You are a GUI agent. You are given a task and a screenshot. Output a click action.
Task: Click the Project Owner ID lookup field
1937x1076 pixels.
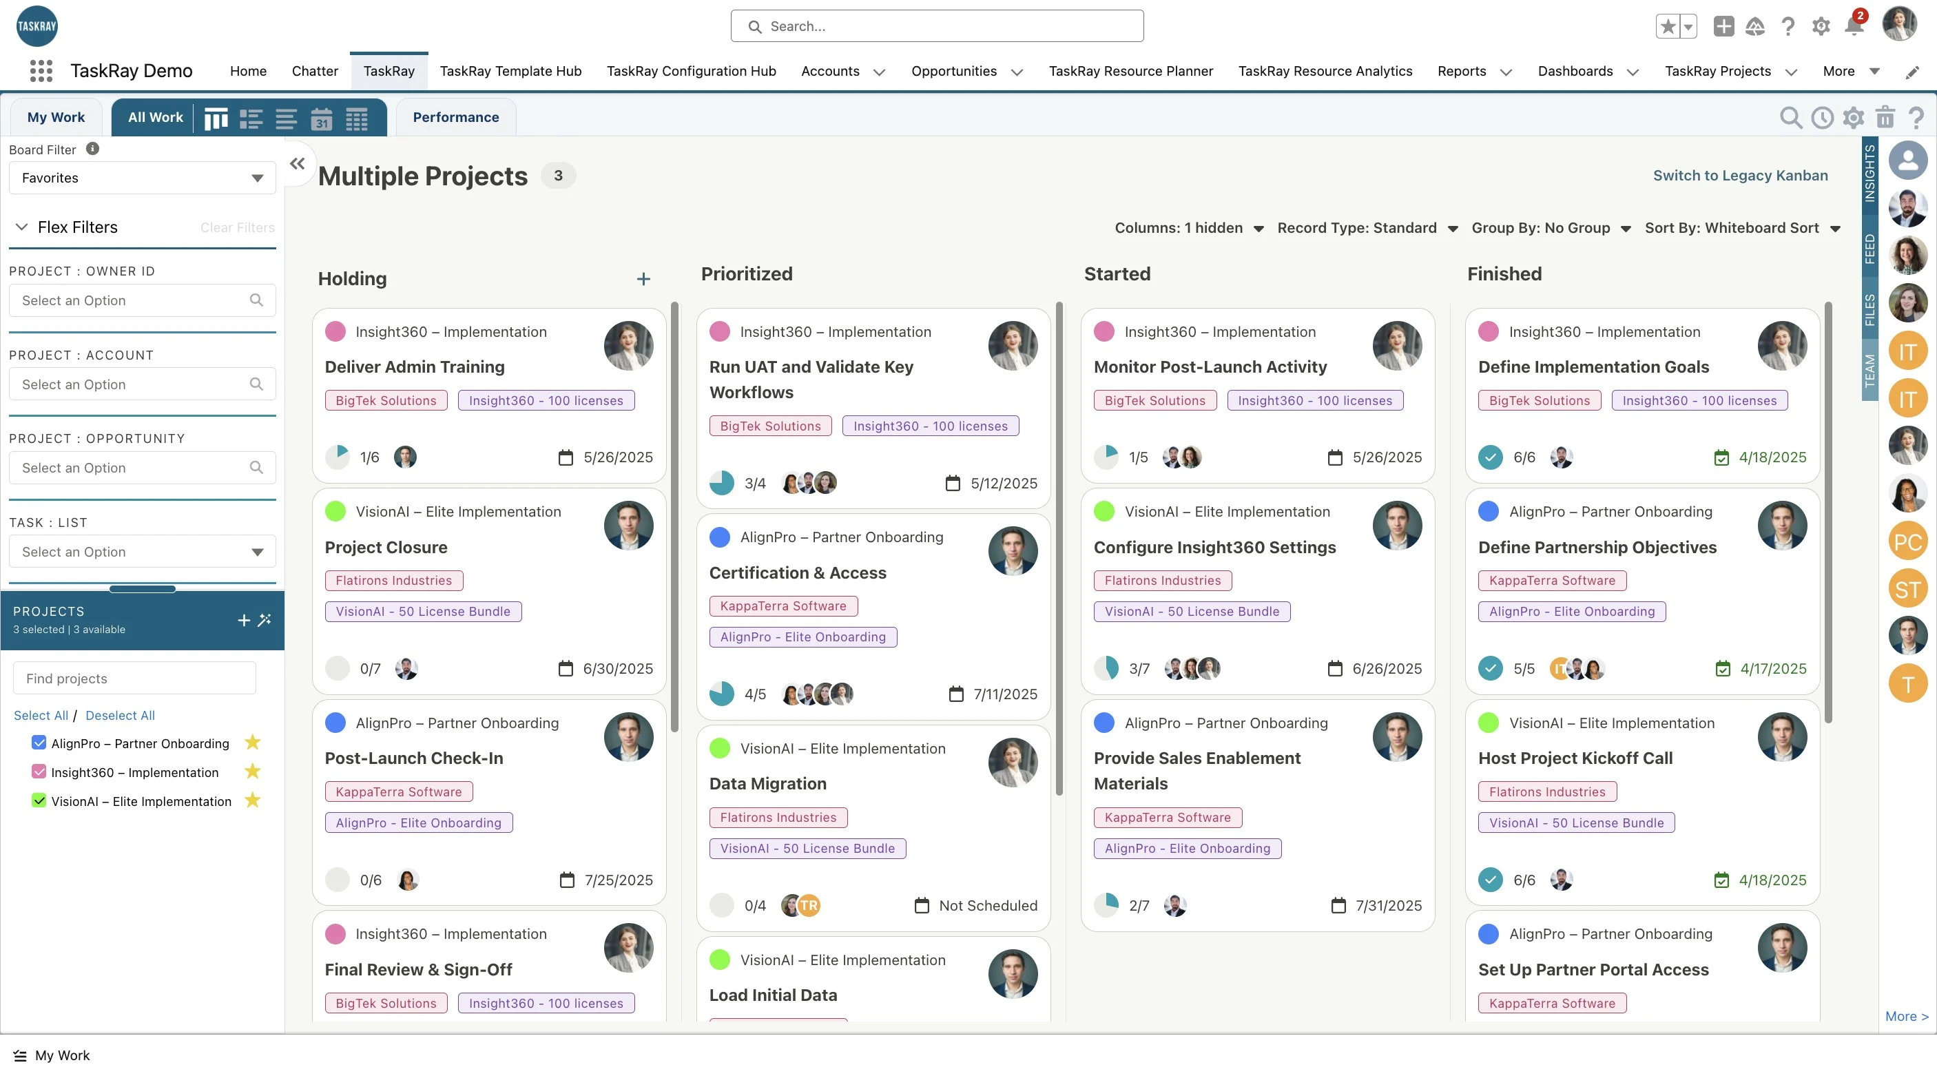pos(142,301)
